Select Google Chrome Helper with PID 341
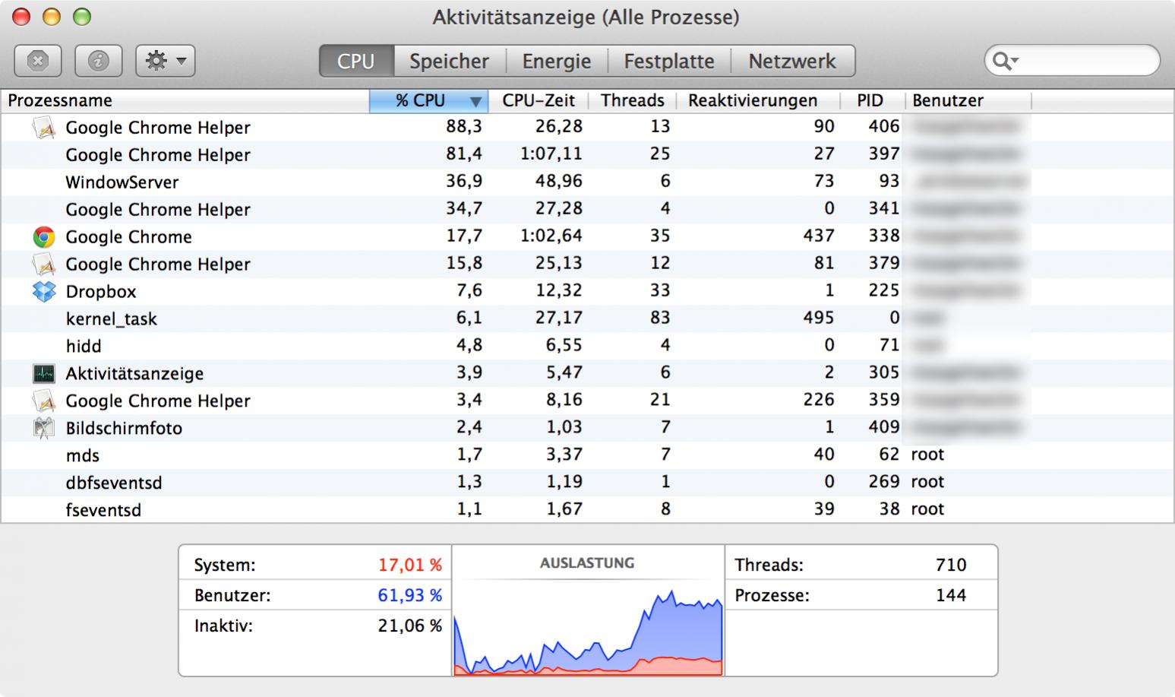This screenshot has width=1175, height=697. tap(587, 210)
